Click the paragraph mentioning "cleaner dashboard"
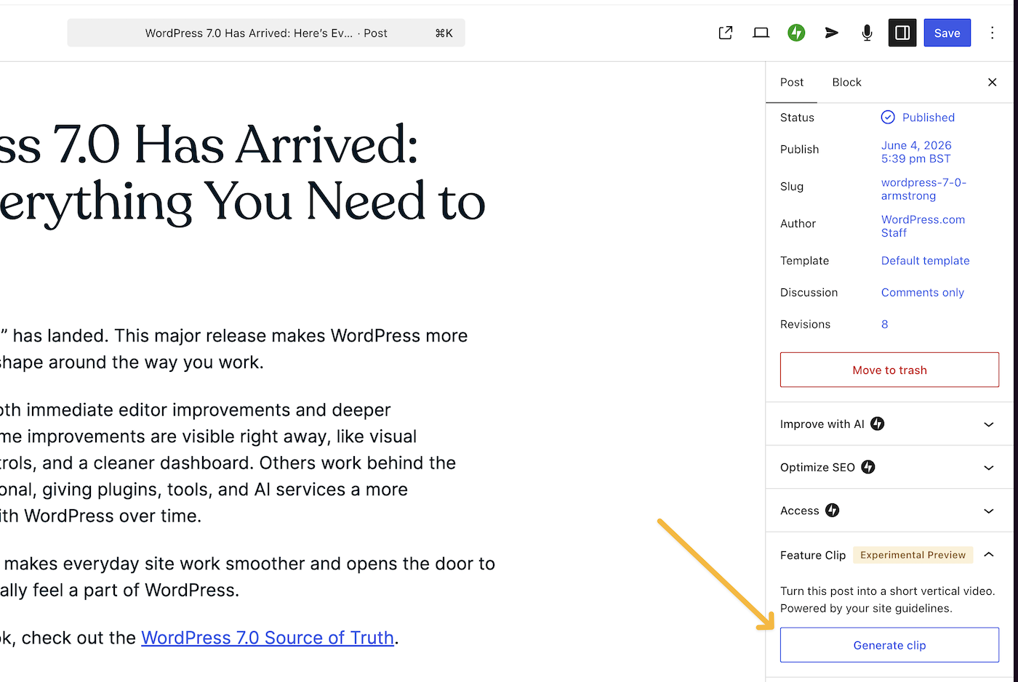This screenshot has height=682, width=1018. pos(228,463)
